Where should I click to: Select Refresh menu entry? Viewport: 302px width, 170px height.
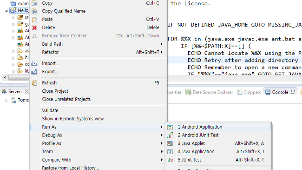(x=98, y=83)
